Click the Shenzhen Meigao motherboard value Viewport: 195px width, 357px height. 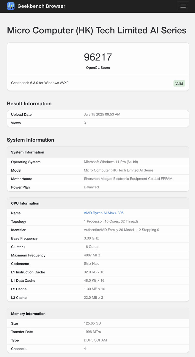(128, 179)
